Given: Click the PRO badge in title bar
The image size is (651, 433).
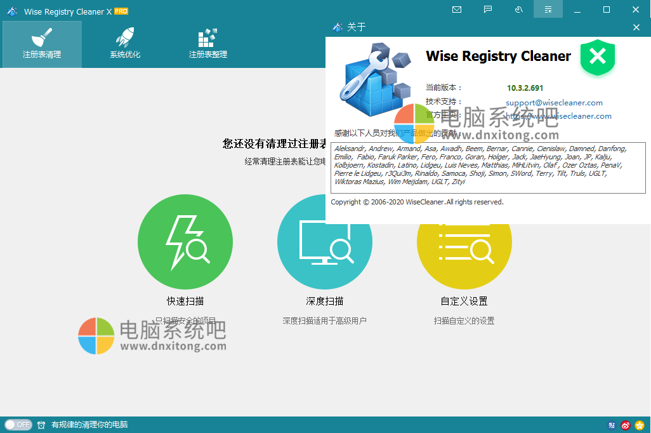Looking at the screenshot, I should click(121, 11).
